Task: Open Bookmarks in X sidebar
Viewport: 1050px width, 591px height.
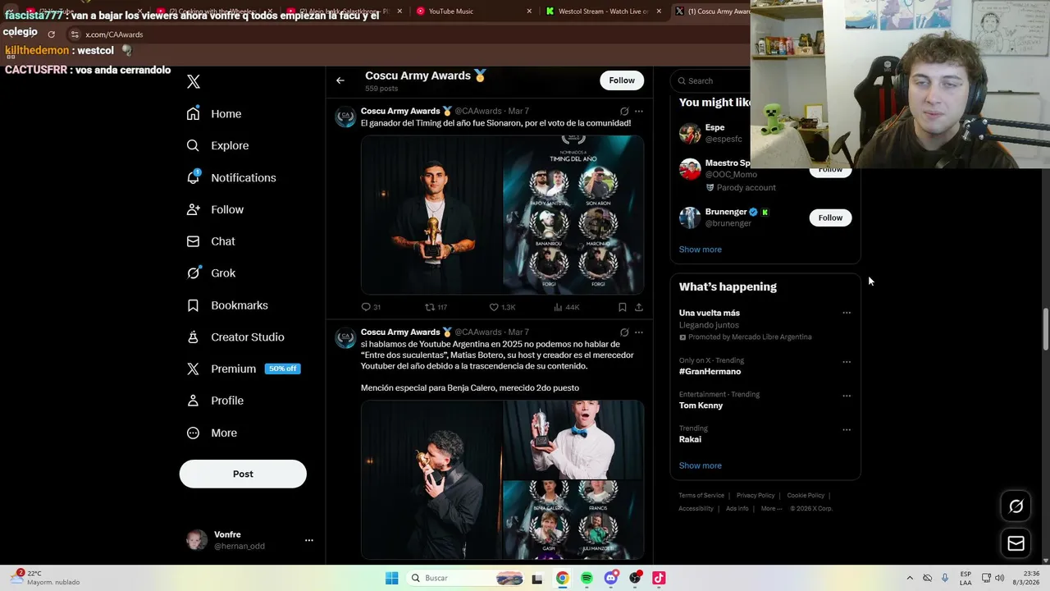Action: [227, 305]
